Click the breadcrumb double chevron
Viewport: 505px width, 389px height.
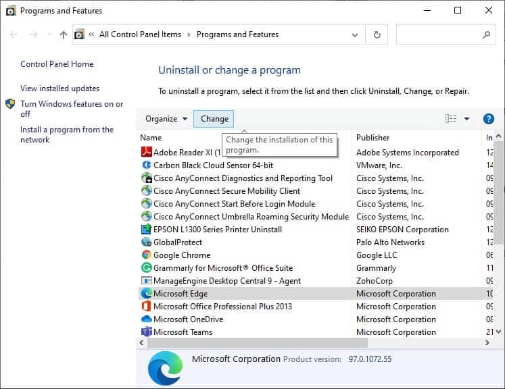(91, 34)
